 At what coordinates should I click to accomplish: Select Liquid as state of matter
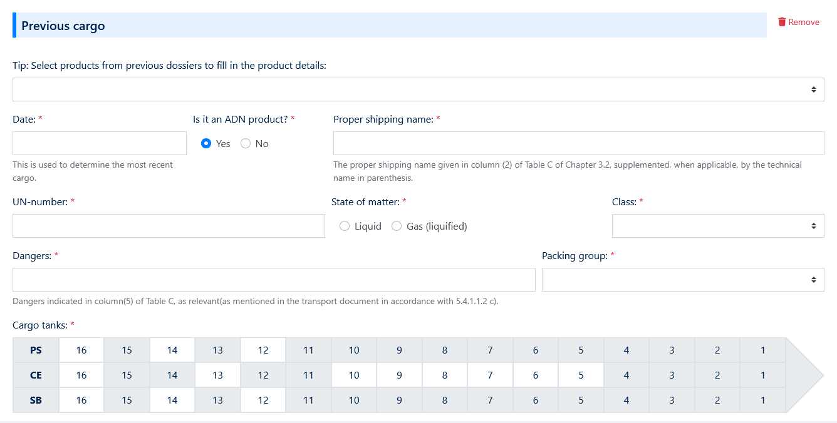pyautogui.click(x=345, y=225)
